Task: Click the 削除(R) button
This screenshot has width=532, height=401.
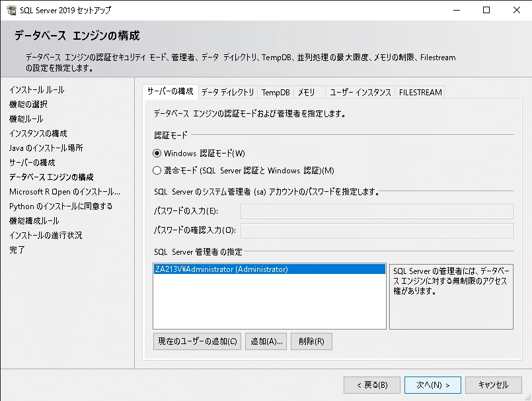Action: [x=311, y=341]
